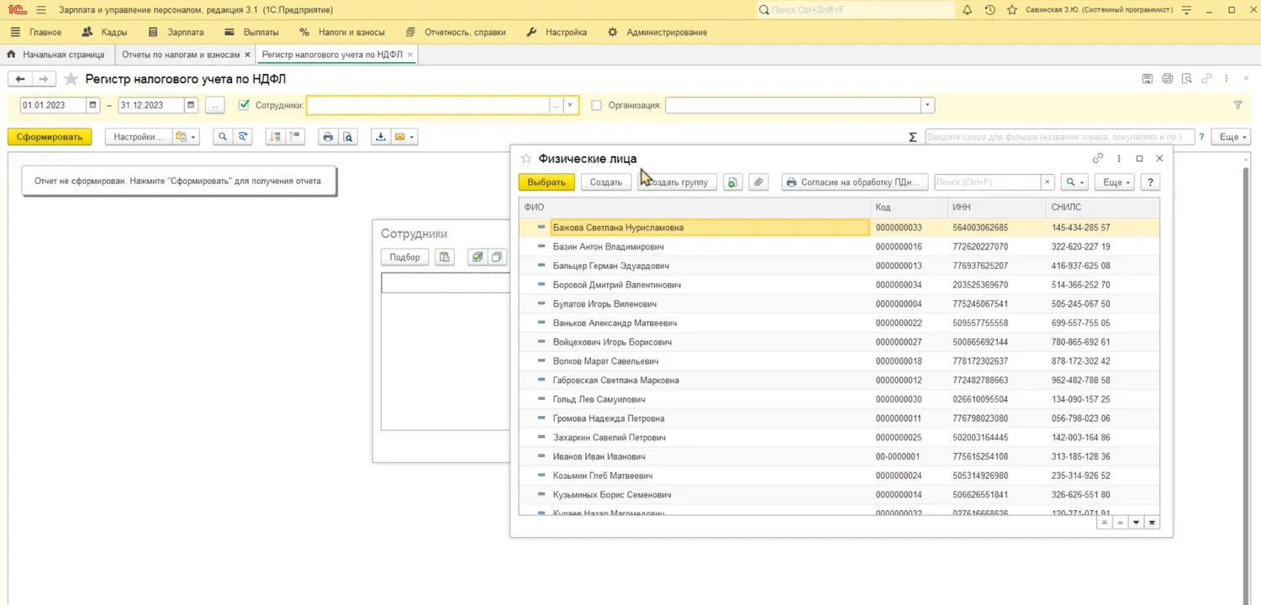1261x605 pixels.
Task: Open print preview in the report toolbar
Action: (x=348, y=137)
